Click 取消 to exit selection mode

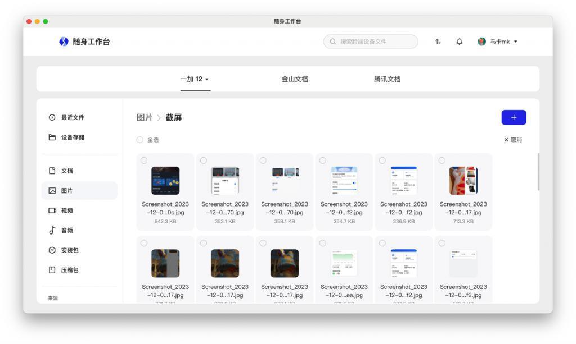512,139
